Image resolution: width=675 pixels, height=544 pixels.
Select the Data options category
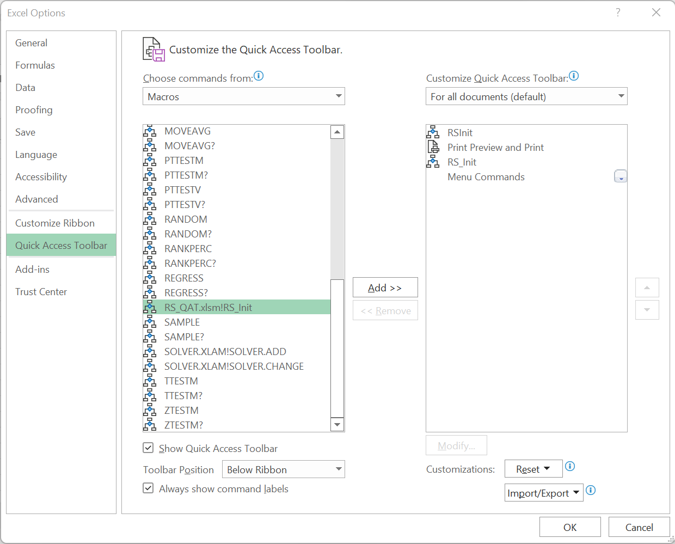62,88
